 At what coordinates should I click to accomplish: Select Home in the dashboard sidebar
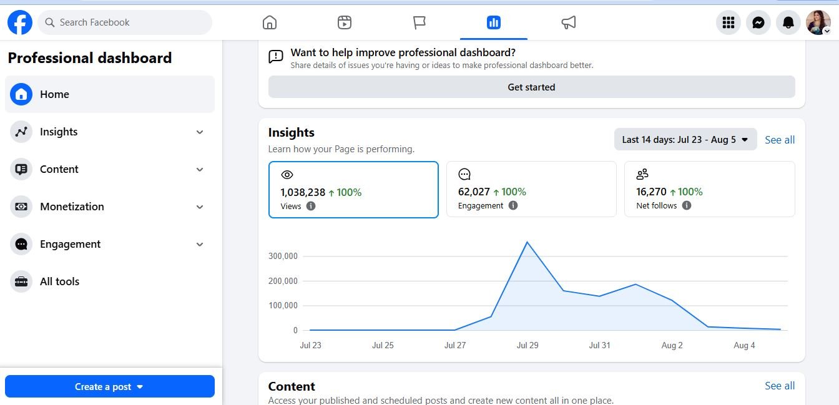[110, 94]
